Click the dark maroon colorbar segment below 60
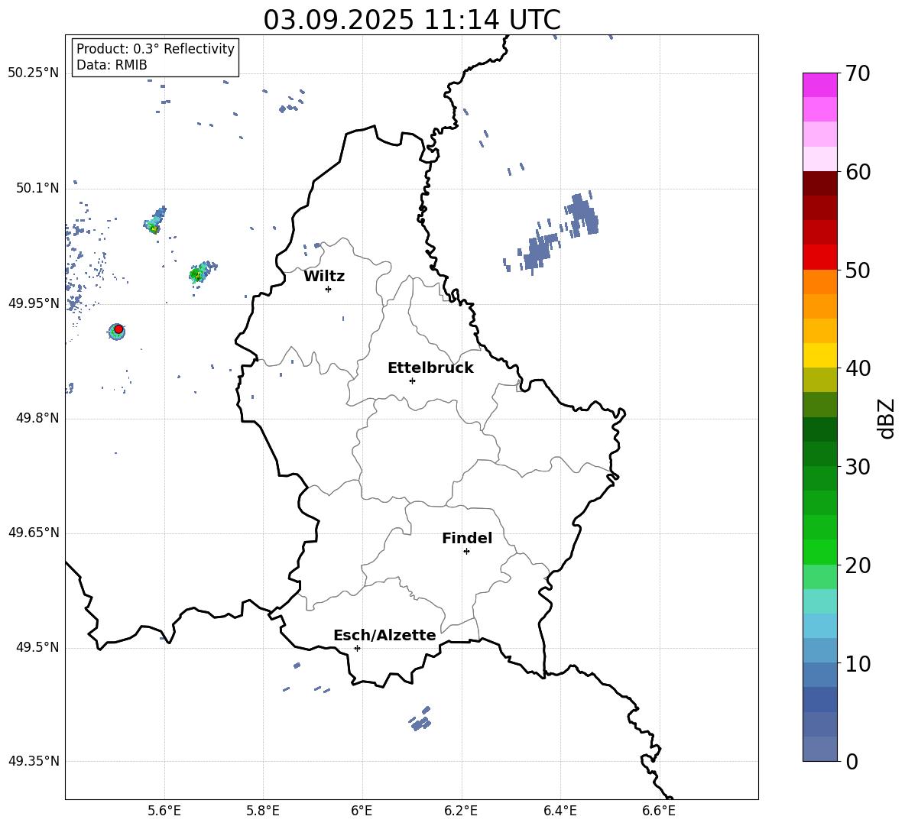 click(819, 183)
